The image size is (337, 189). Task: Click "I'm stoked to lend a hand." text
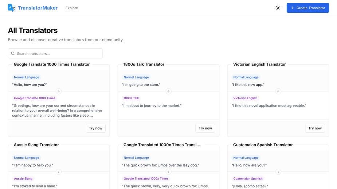point(35,186)
